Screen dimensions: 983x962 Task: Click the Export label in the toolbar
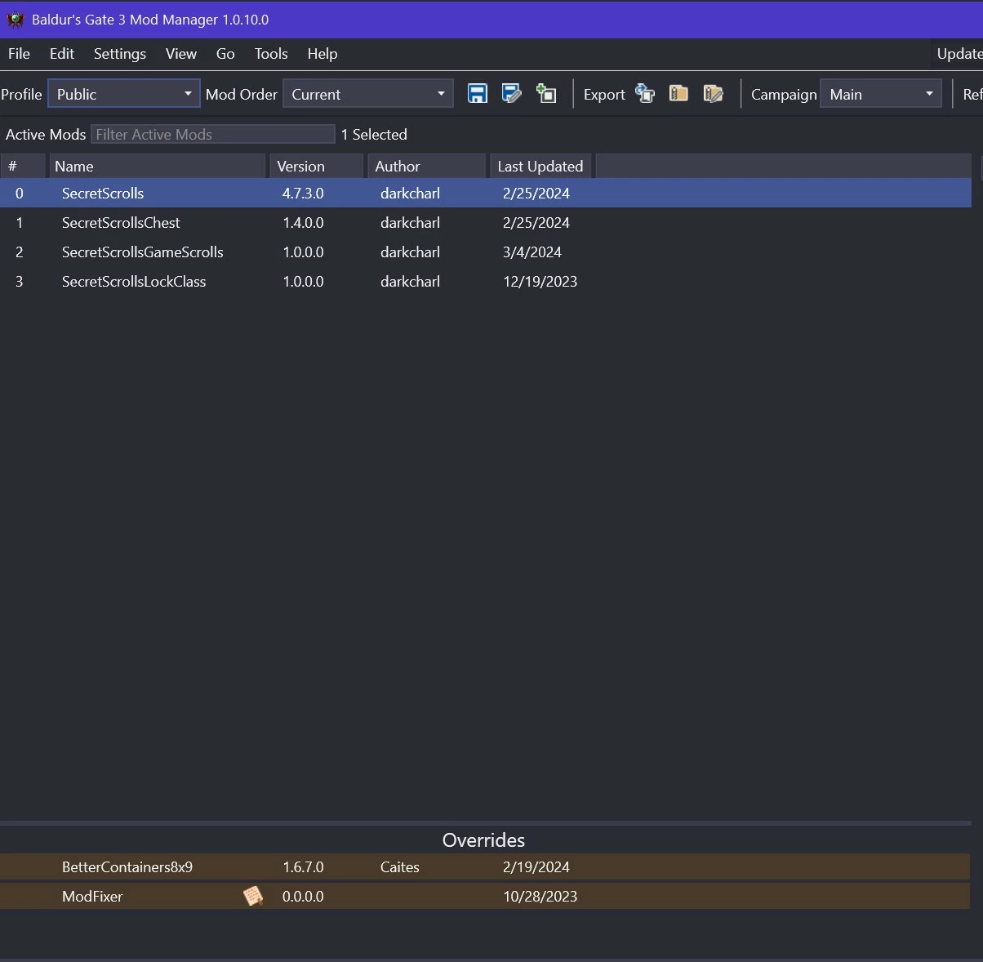(604, 95)
